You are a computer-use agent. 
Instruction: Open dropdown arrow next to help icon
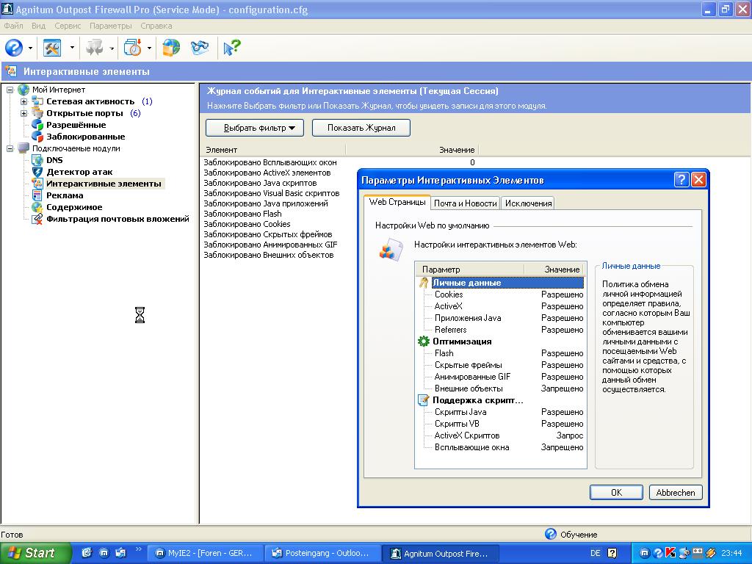(x=30, y=48)
